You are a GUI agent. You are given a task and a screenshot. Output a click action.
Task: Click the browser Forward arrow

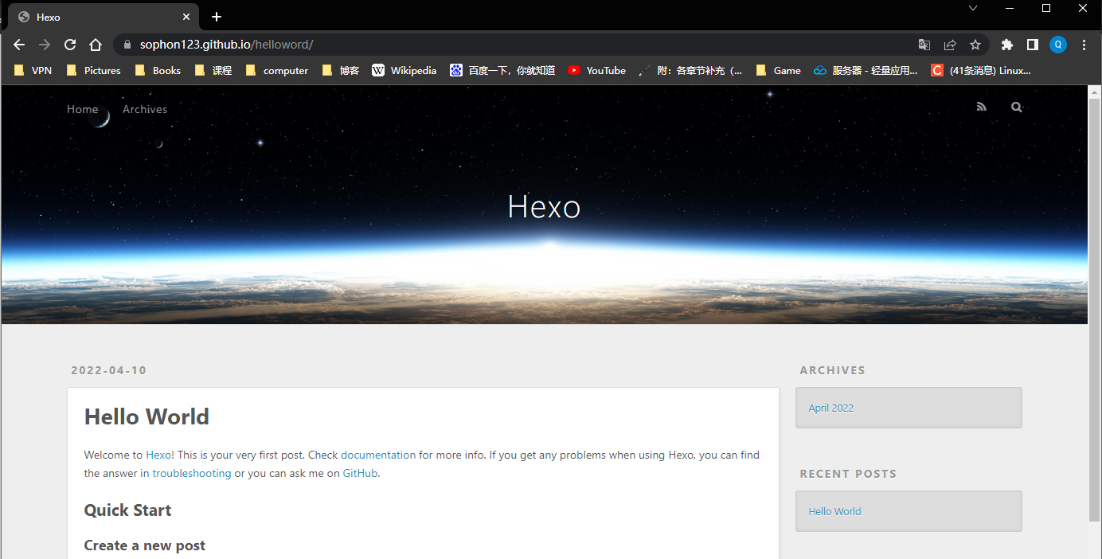[x=45, y=45]
